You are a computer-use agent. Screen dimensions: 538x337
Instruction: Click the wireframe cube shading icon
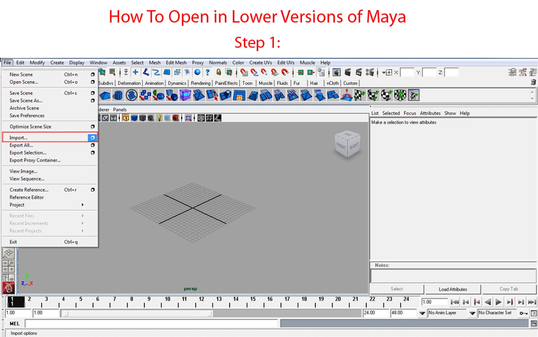(126, 118)
